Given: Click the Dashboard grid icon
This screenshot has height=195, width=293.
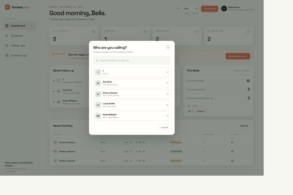Looking at the screenshot, I should tap(7, 26).
